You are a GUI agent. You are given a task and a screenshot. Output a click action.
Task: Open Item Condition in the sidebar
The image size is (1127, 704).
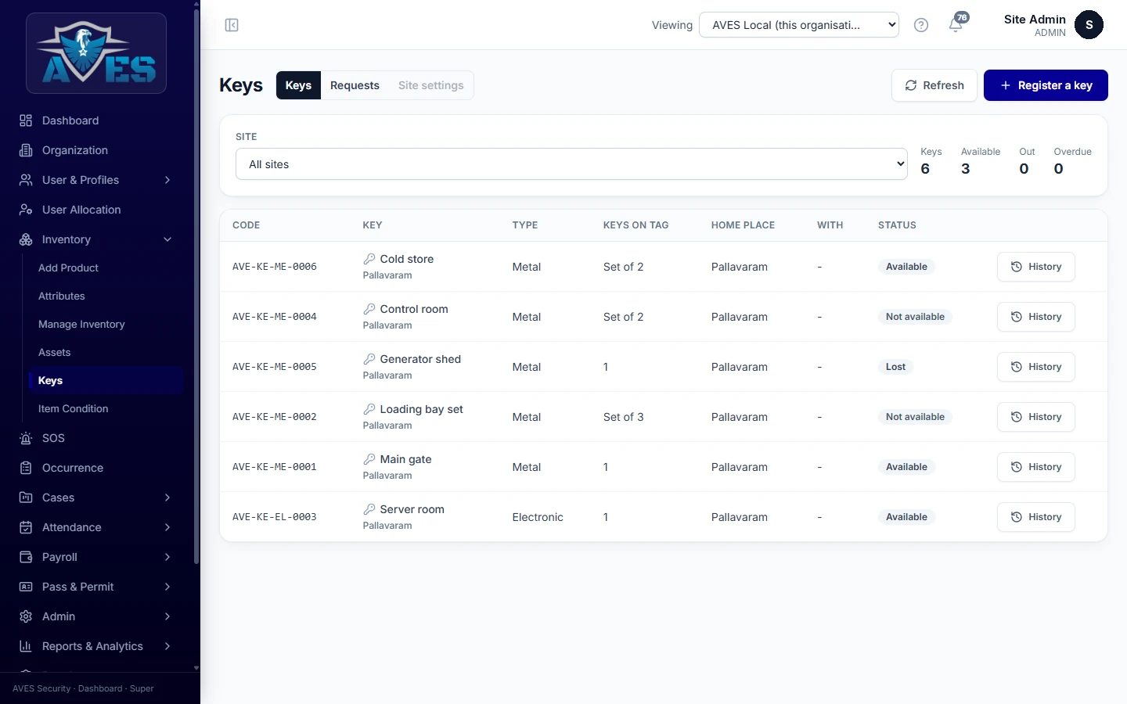point(74,408)
